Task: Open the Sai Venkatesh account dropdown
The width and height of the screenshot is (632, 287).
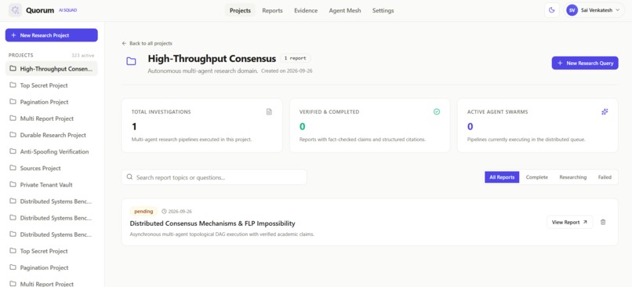Action: click(594, 10)
